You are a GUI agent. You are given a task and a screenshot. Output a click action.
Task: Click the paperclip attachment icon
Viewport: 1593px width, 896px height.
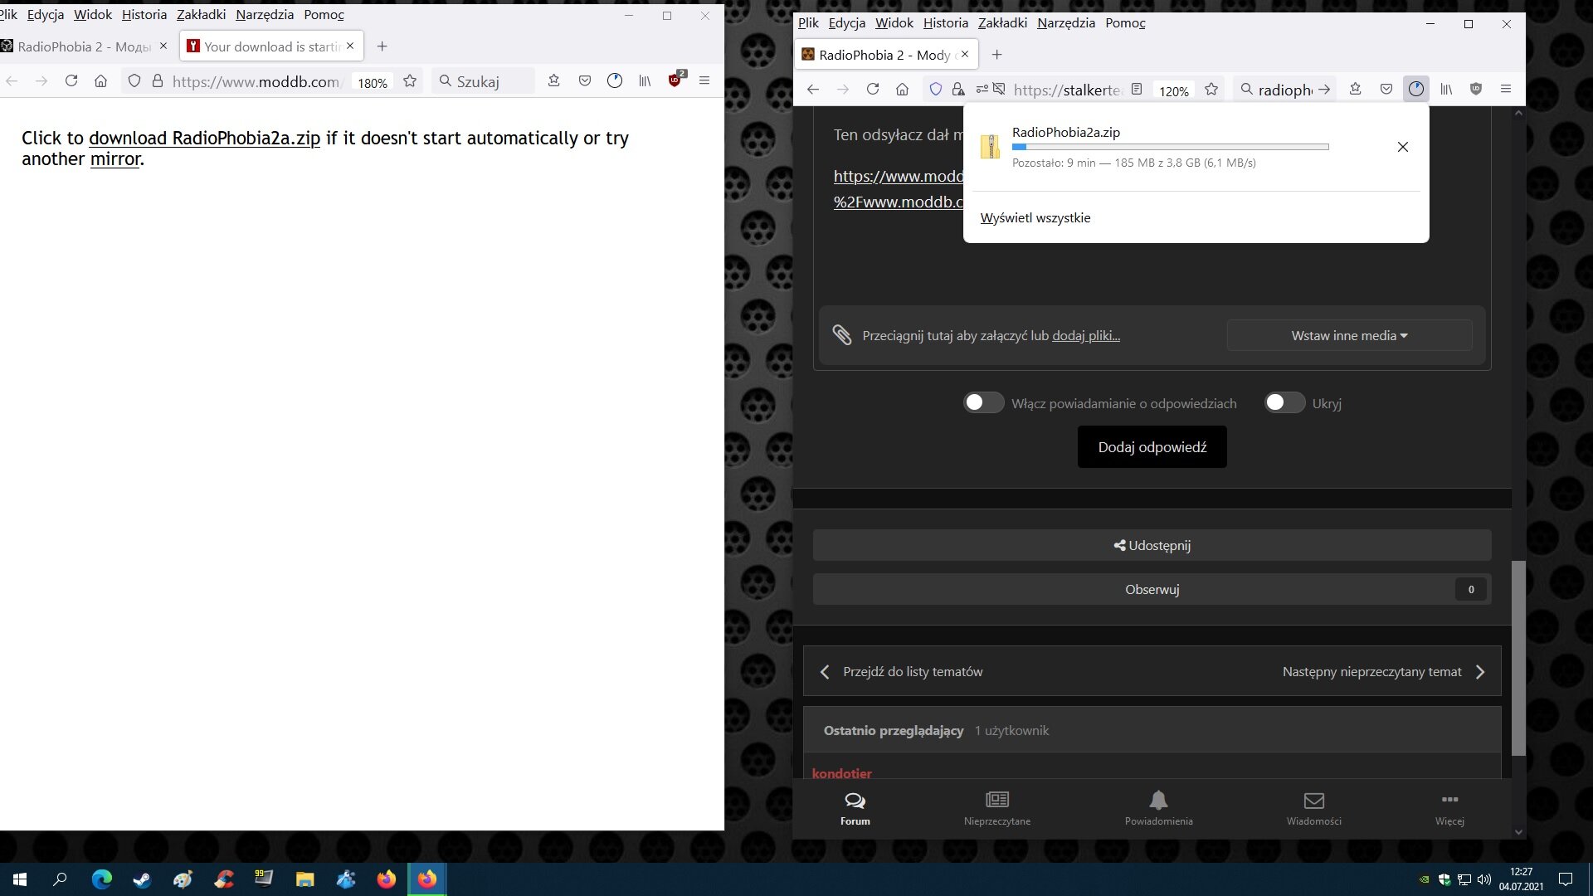842,335
